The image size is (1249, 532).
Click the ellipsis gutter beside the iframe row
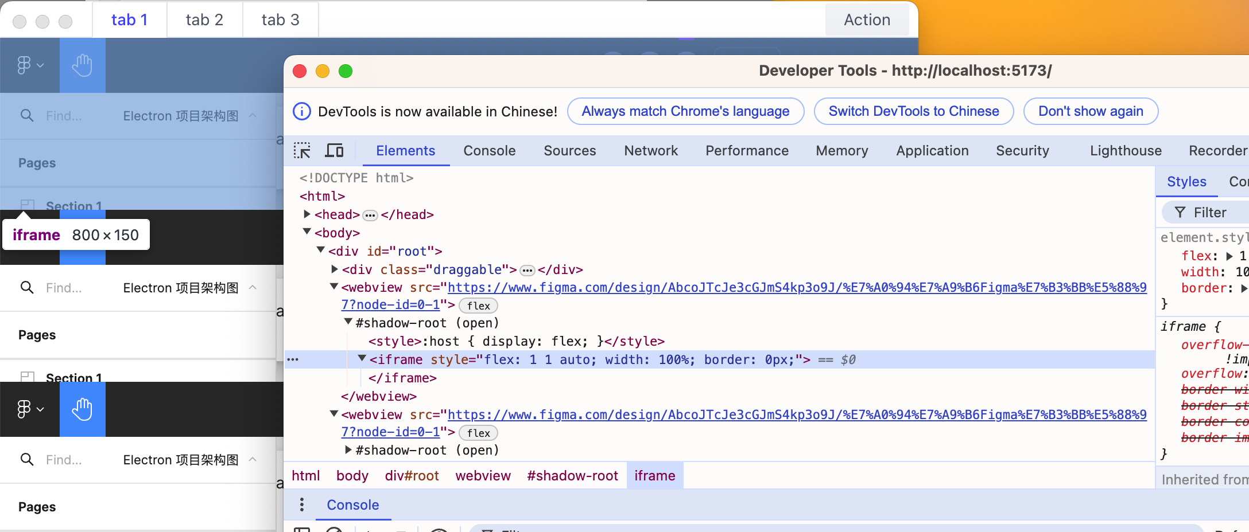[293, 359]
